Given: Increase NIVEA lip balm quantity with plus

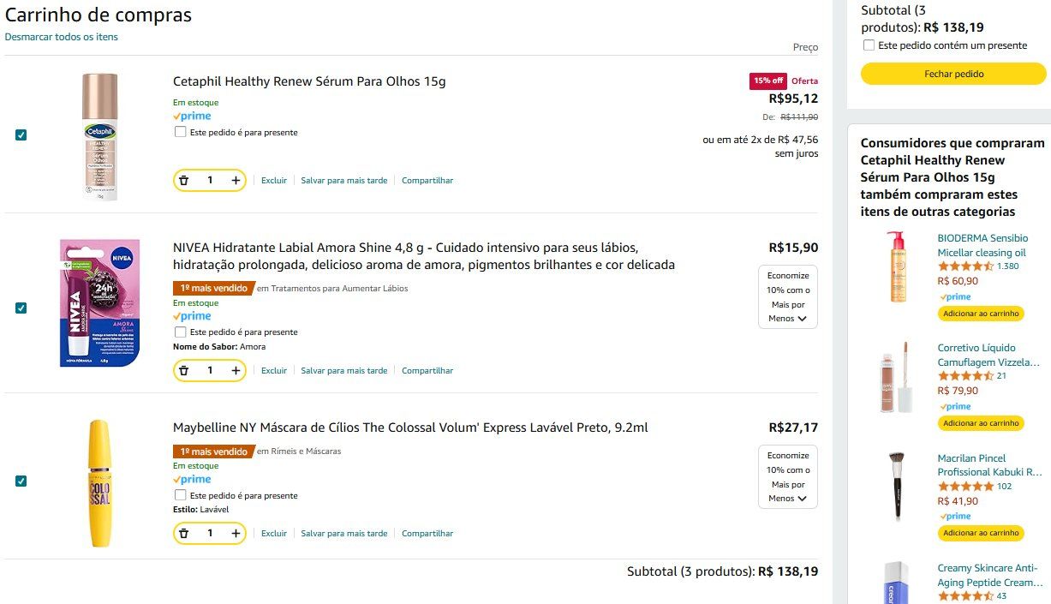Looking at the screenshot, I should 236,370.
